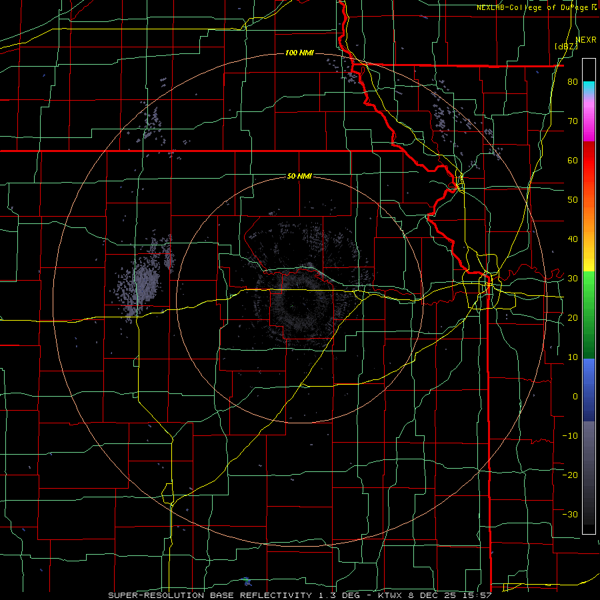
Task: Click the cyan top segment of color bar
Action: click(x=589, y=88)
